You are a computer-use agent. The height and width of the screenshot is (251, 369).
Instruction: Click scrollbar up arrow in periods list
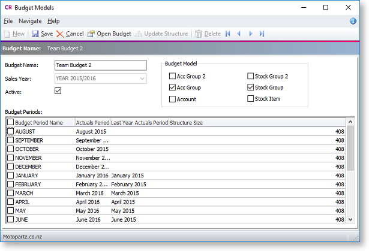coord(350,122)
